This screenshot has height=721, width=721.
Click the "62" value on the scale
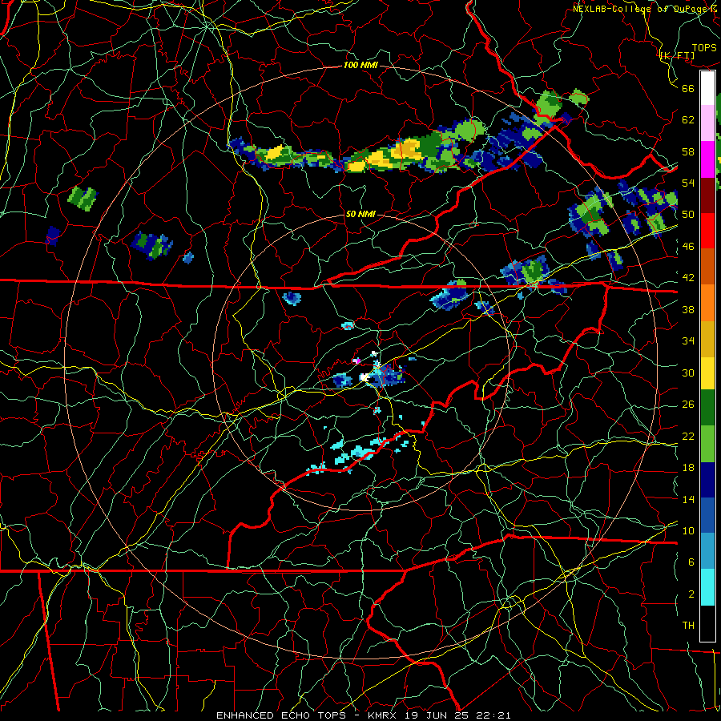click(688, 120)
